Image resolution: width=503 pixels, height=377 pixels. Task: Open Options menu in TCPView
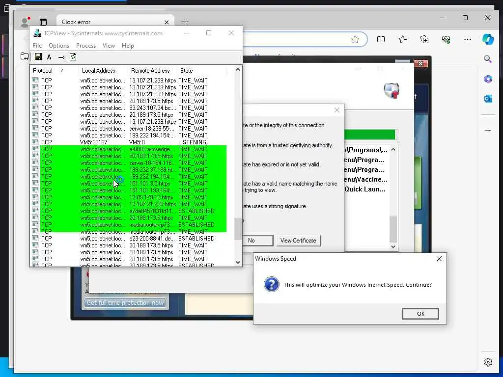pyautogui.click(x=59, y=46)
